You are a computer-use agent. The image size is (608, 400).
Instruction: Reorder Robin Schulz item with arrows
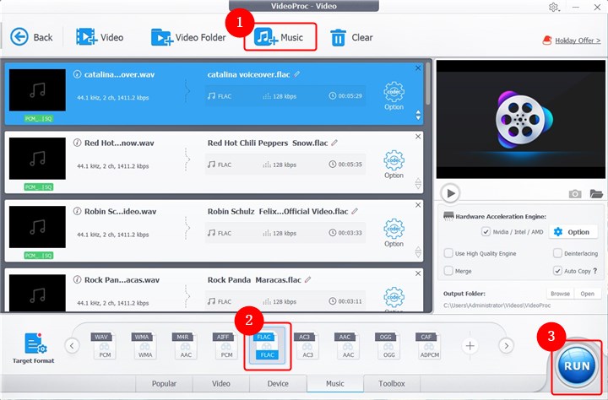click(418, 252)
